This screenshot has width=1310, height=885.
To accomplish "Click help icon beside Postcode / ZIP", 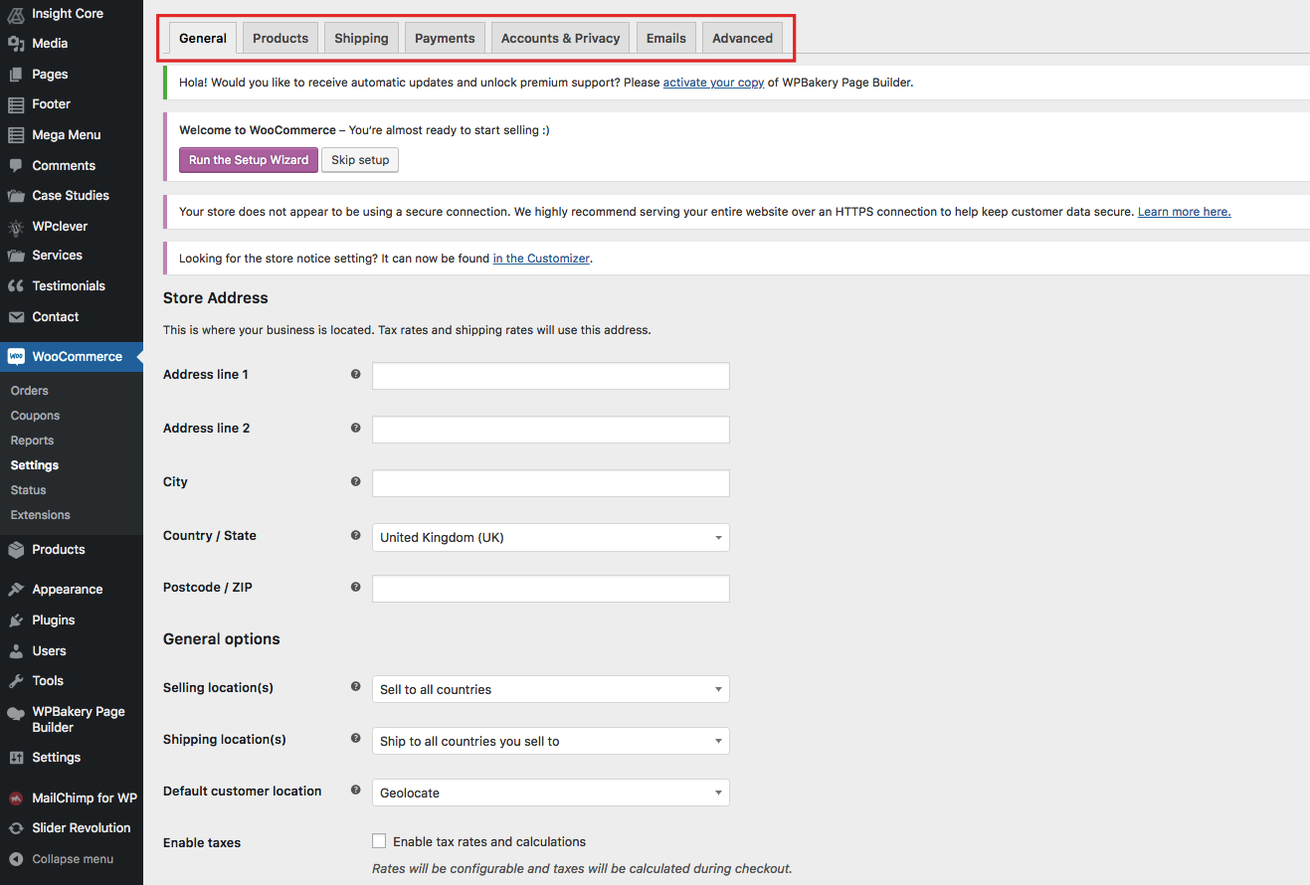I will click(355, 587).
